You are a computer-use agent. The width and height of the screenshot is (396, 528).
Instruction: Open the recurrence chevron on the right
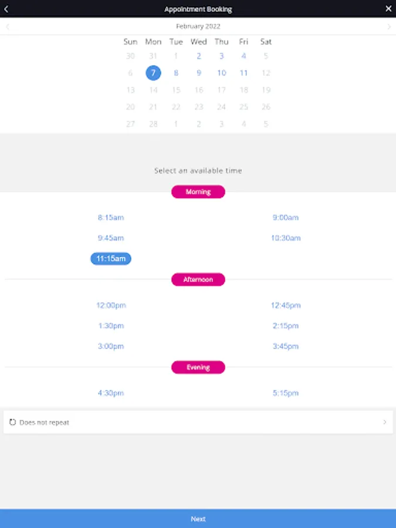pyautogui.click(x=385, y=422)
